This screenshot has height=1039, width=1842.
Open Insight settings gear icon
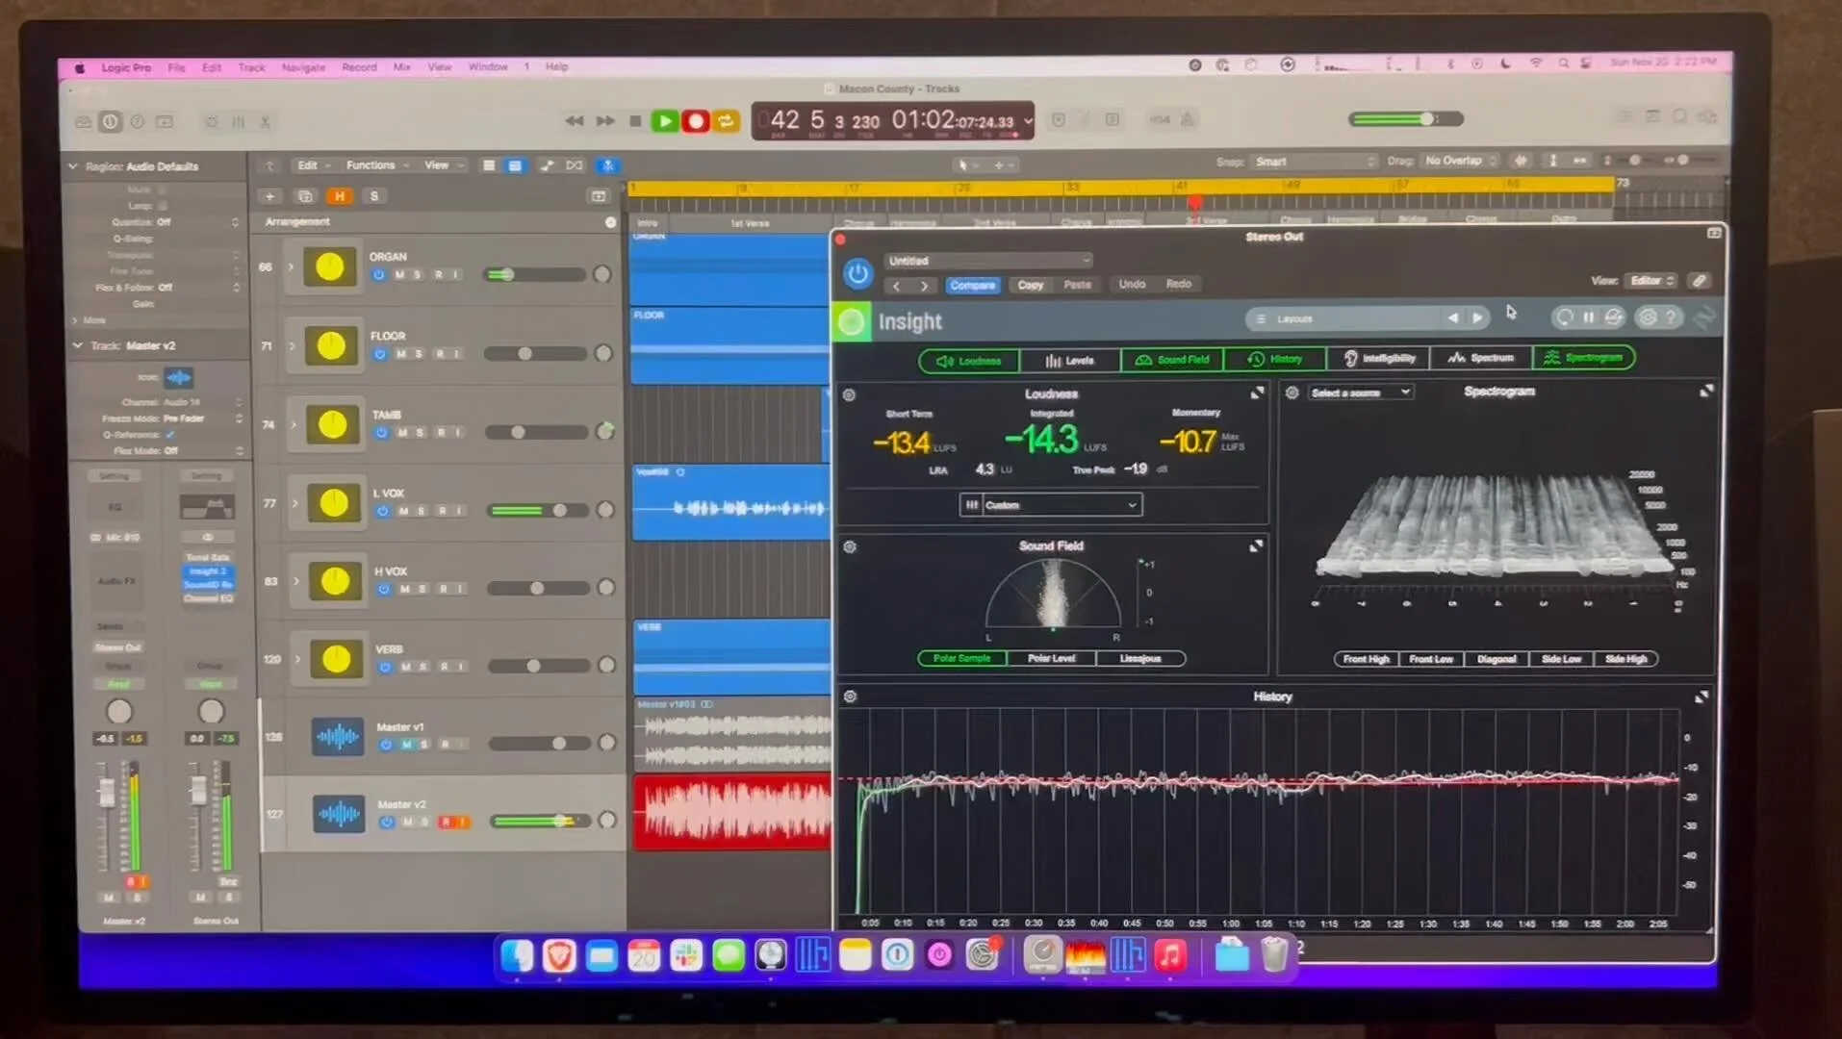click(1648, 317)
